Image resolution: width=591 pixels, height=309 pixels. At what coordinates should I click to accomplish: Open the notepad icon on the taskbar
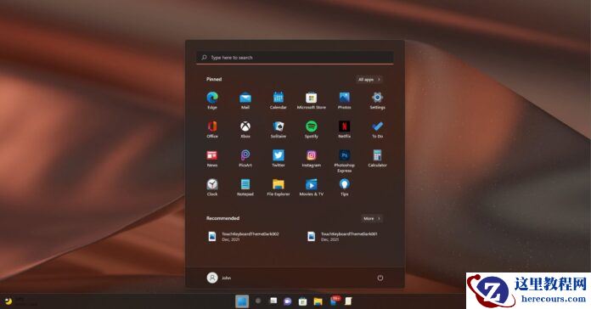348,301
